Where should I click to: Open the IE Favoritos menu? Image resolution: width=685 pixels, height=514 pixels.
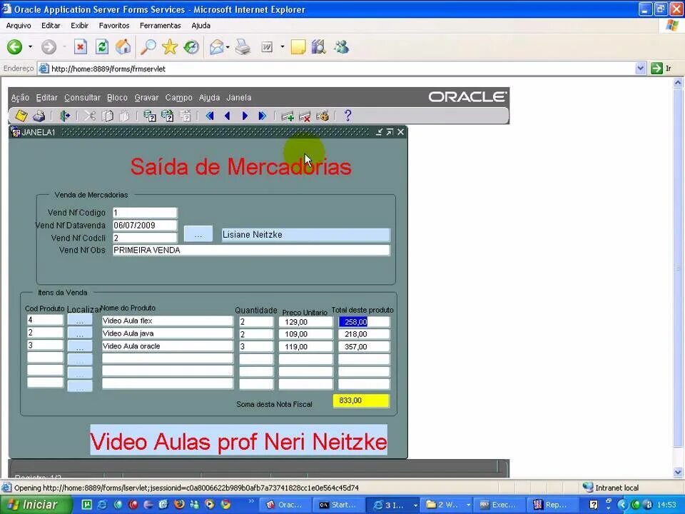114,26
